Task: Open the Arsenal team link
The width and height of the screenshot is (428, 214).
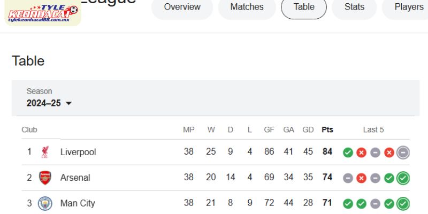Action: (75, 178)
